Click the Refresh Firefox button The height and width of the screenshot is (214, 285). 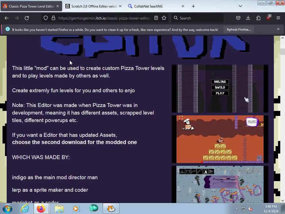pos(239,30)
